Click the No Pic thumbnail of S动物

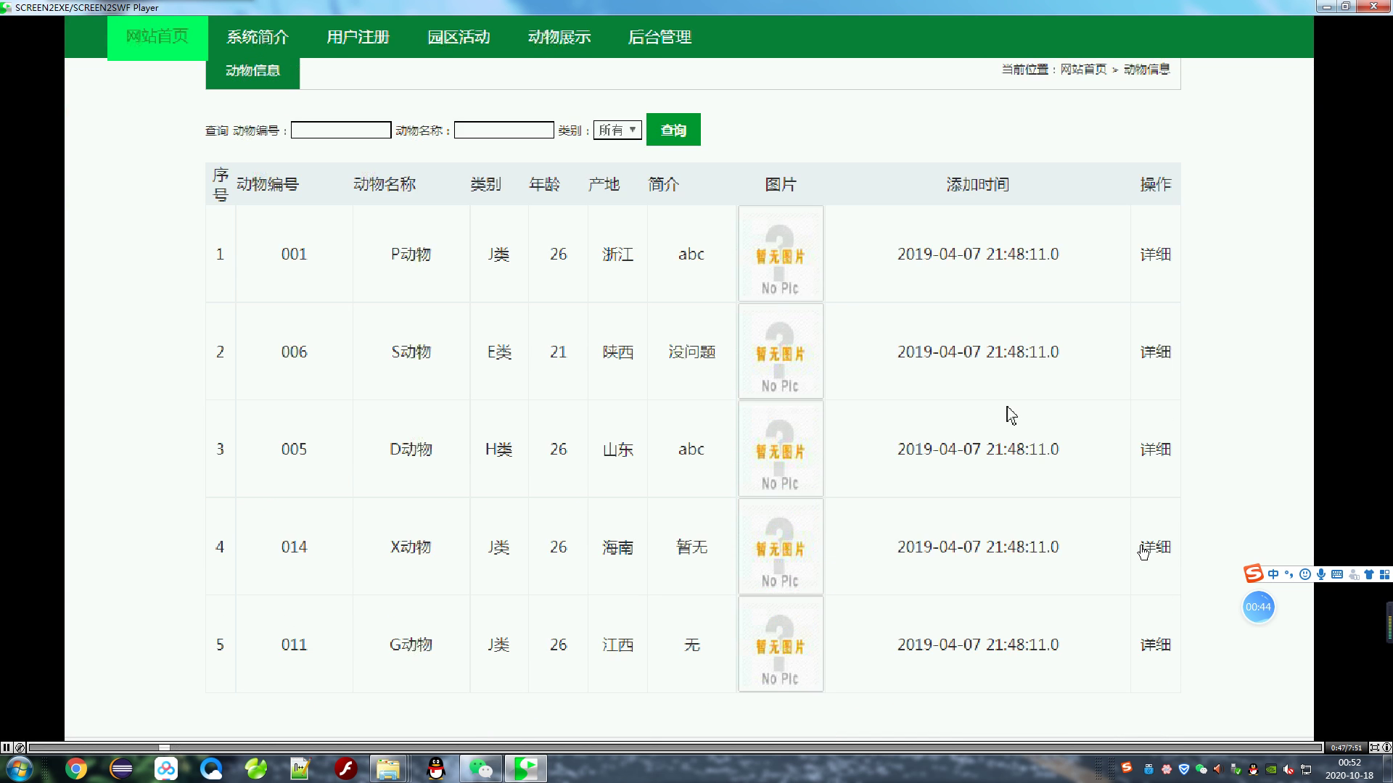coord(781,352)
